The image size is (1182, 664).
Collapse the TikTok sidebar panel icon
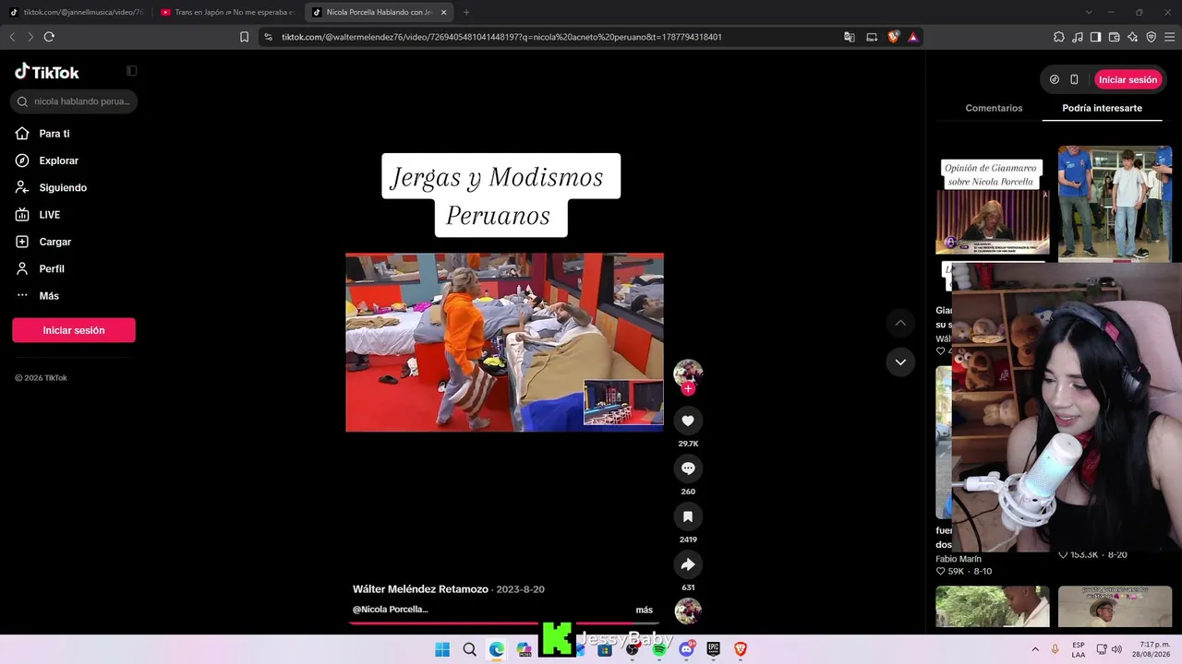[x=131, y=71]
